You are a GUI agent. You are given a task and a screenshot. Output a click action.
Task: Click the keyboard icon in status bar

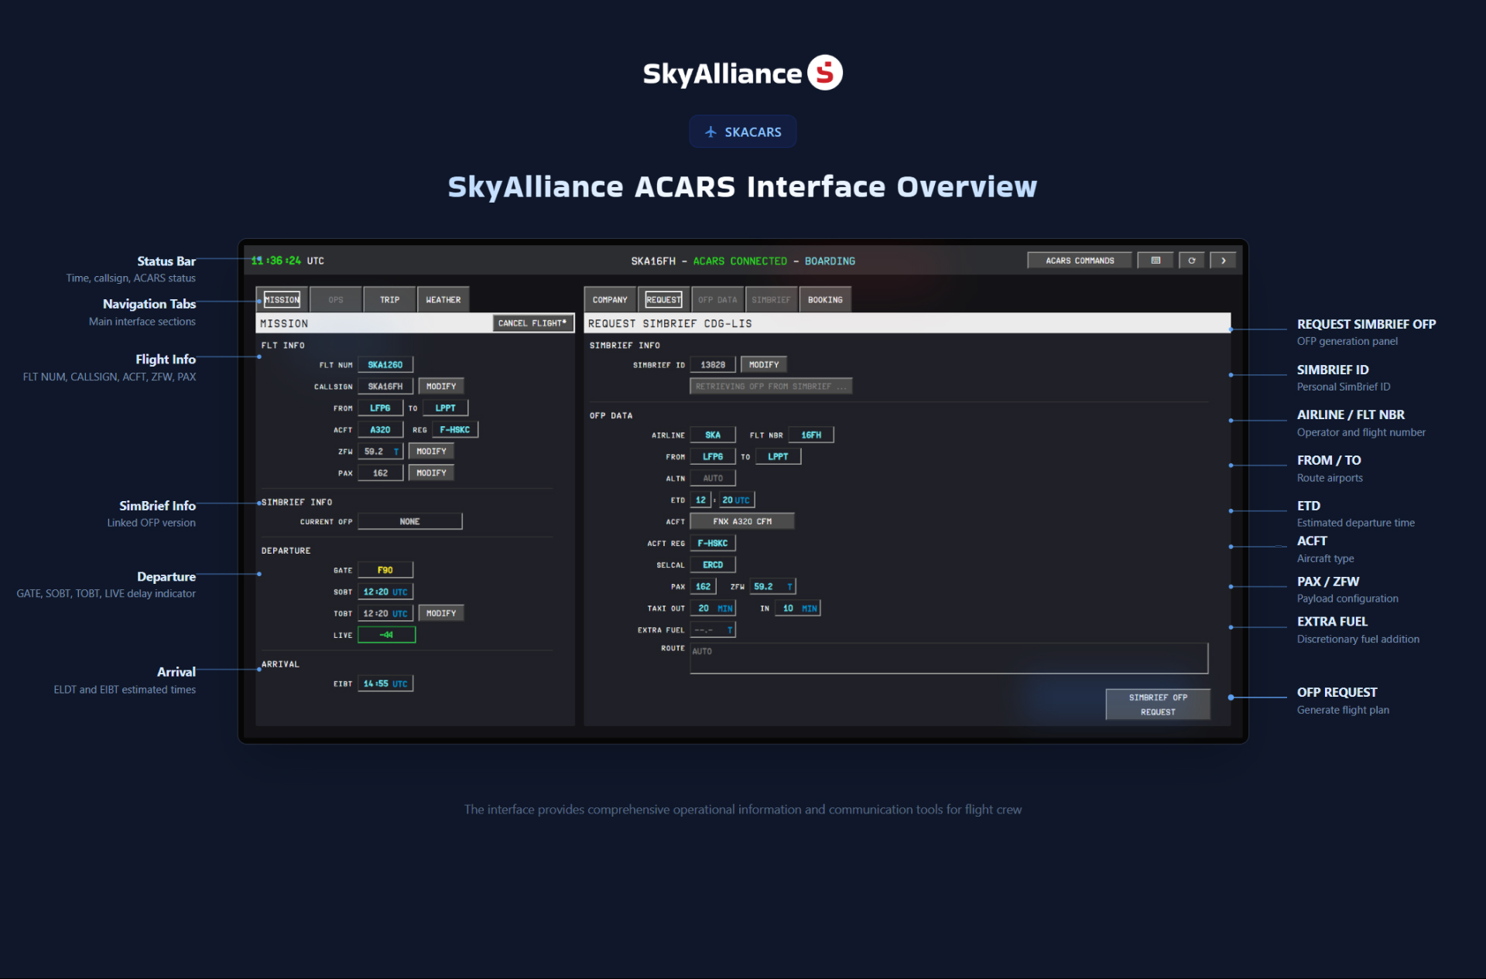point(1155,261)
